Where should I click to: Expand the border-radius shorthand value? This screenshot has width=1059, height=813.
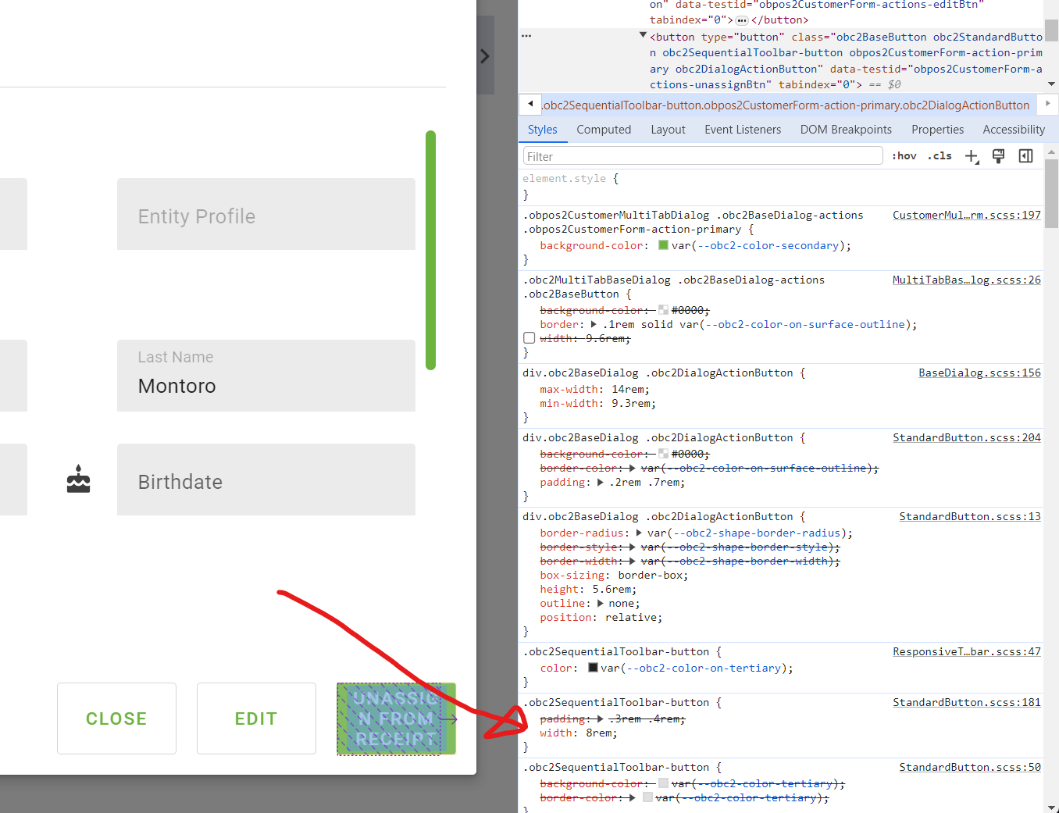[639, 533]
